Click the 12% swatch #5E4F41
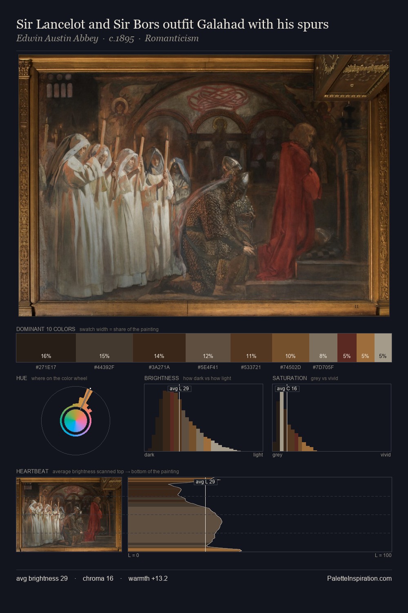The width and height of the screenshot is (408, 613). pyautogui.click(x=208, y=348)
